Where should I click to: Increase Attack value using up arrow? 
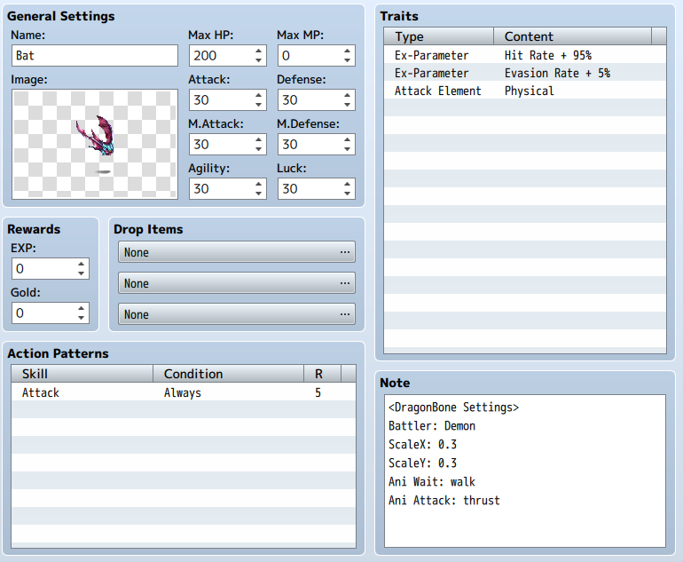click(258, 96)
